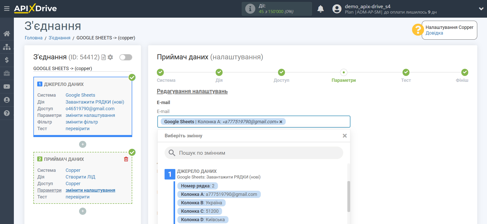The height and width of the screenshot is (224, 487).
Task: Click ПРИЙМАЧ ДАНИХ block header
Action: (x=64, y=159)
